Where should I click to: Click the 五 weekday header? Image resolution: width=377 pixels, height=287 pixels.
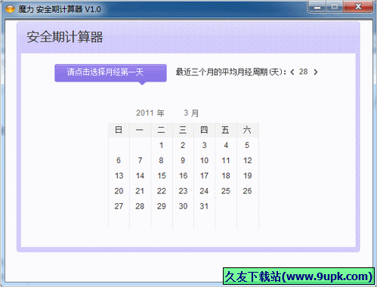pos(226,130)
